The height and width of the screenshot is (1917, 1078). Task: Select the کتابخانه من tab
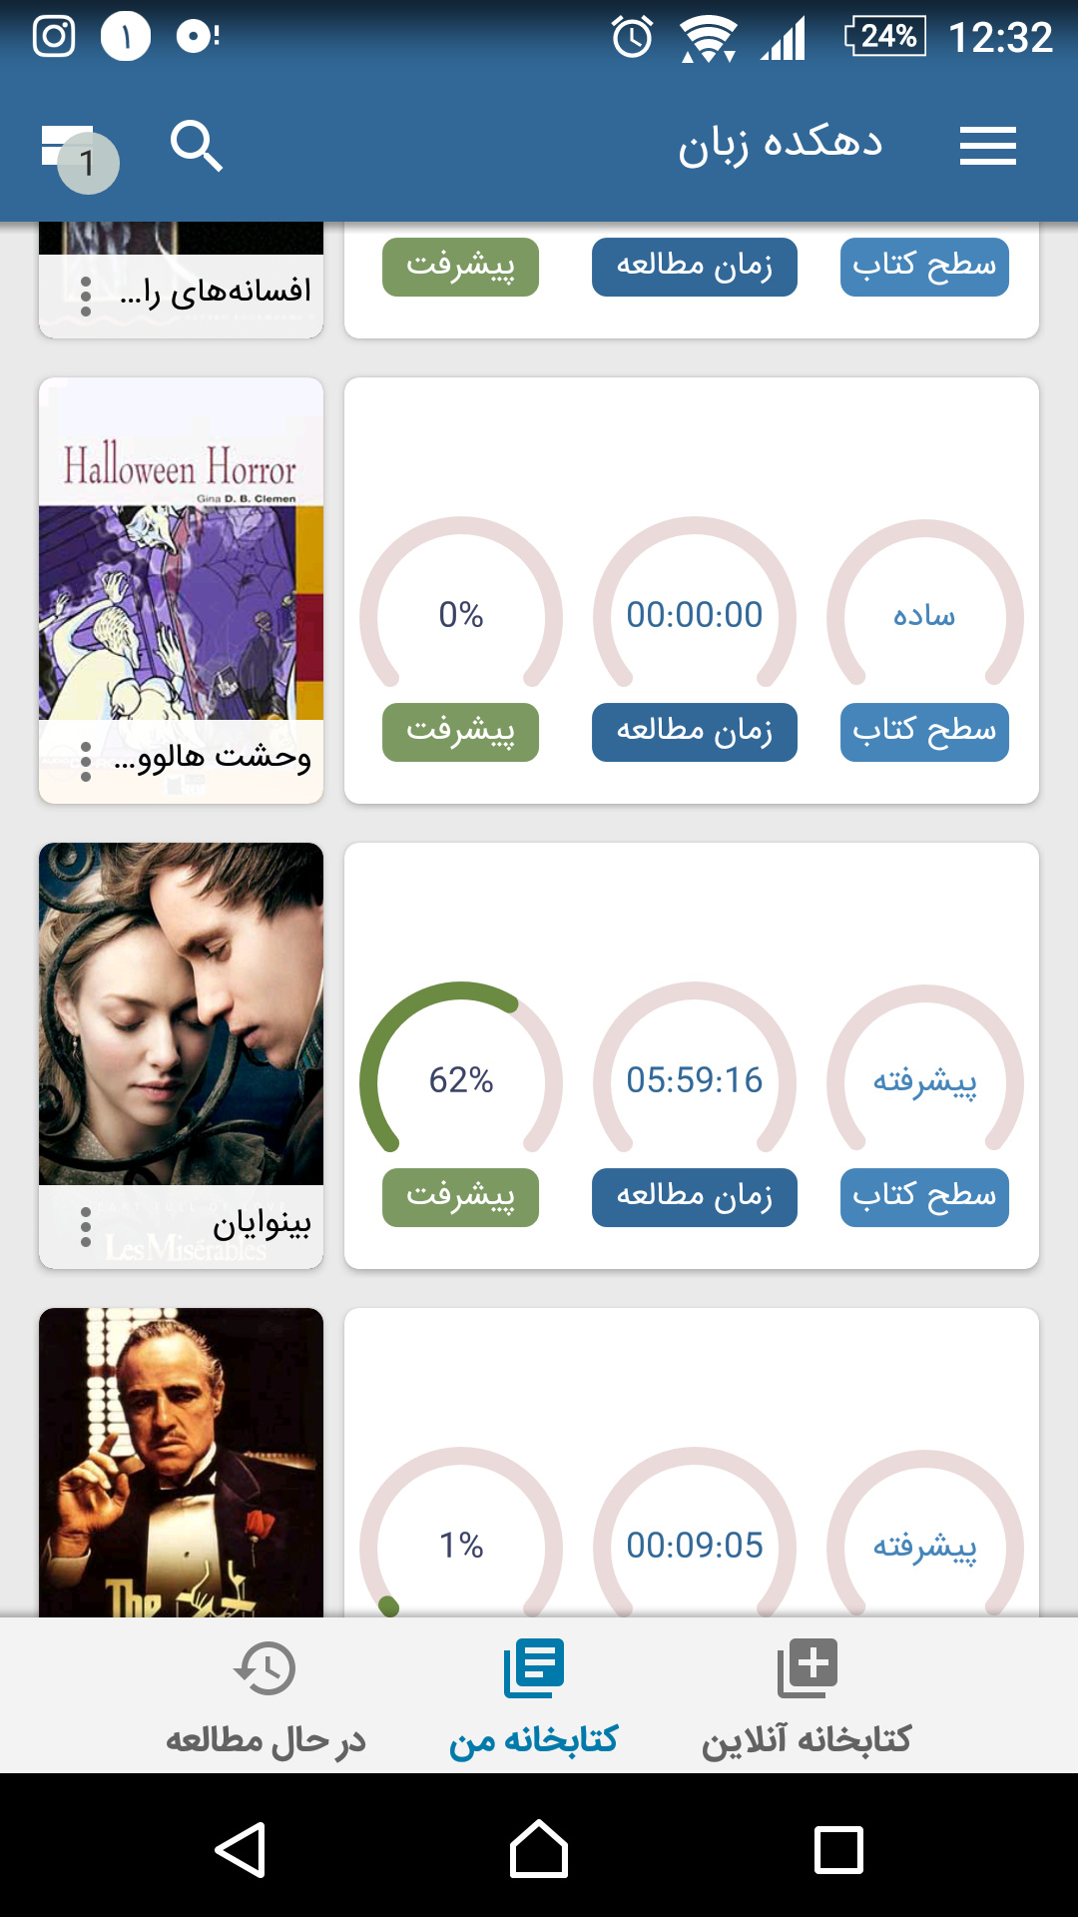534,1697
